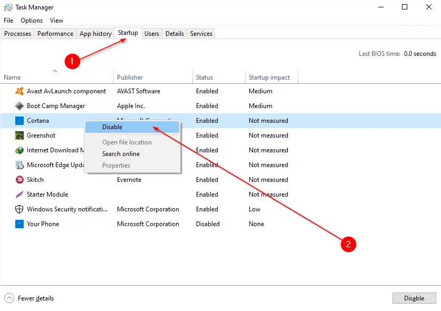Collapse view with Fewer details arrow icon

click(9, 298)
